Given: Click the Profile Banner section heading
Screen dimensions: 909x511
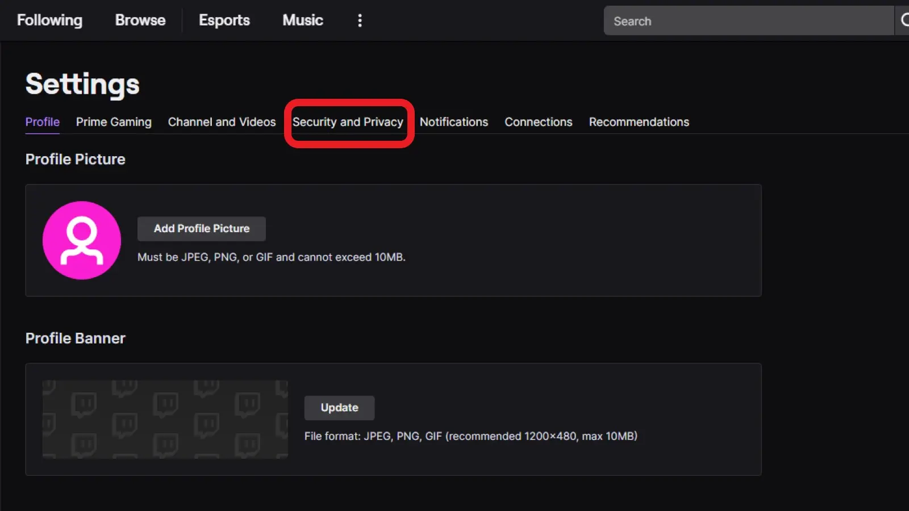Looking at the screenshot, I should (75, 338).
